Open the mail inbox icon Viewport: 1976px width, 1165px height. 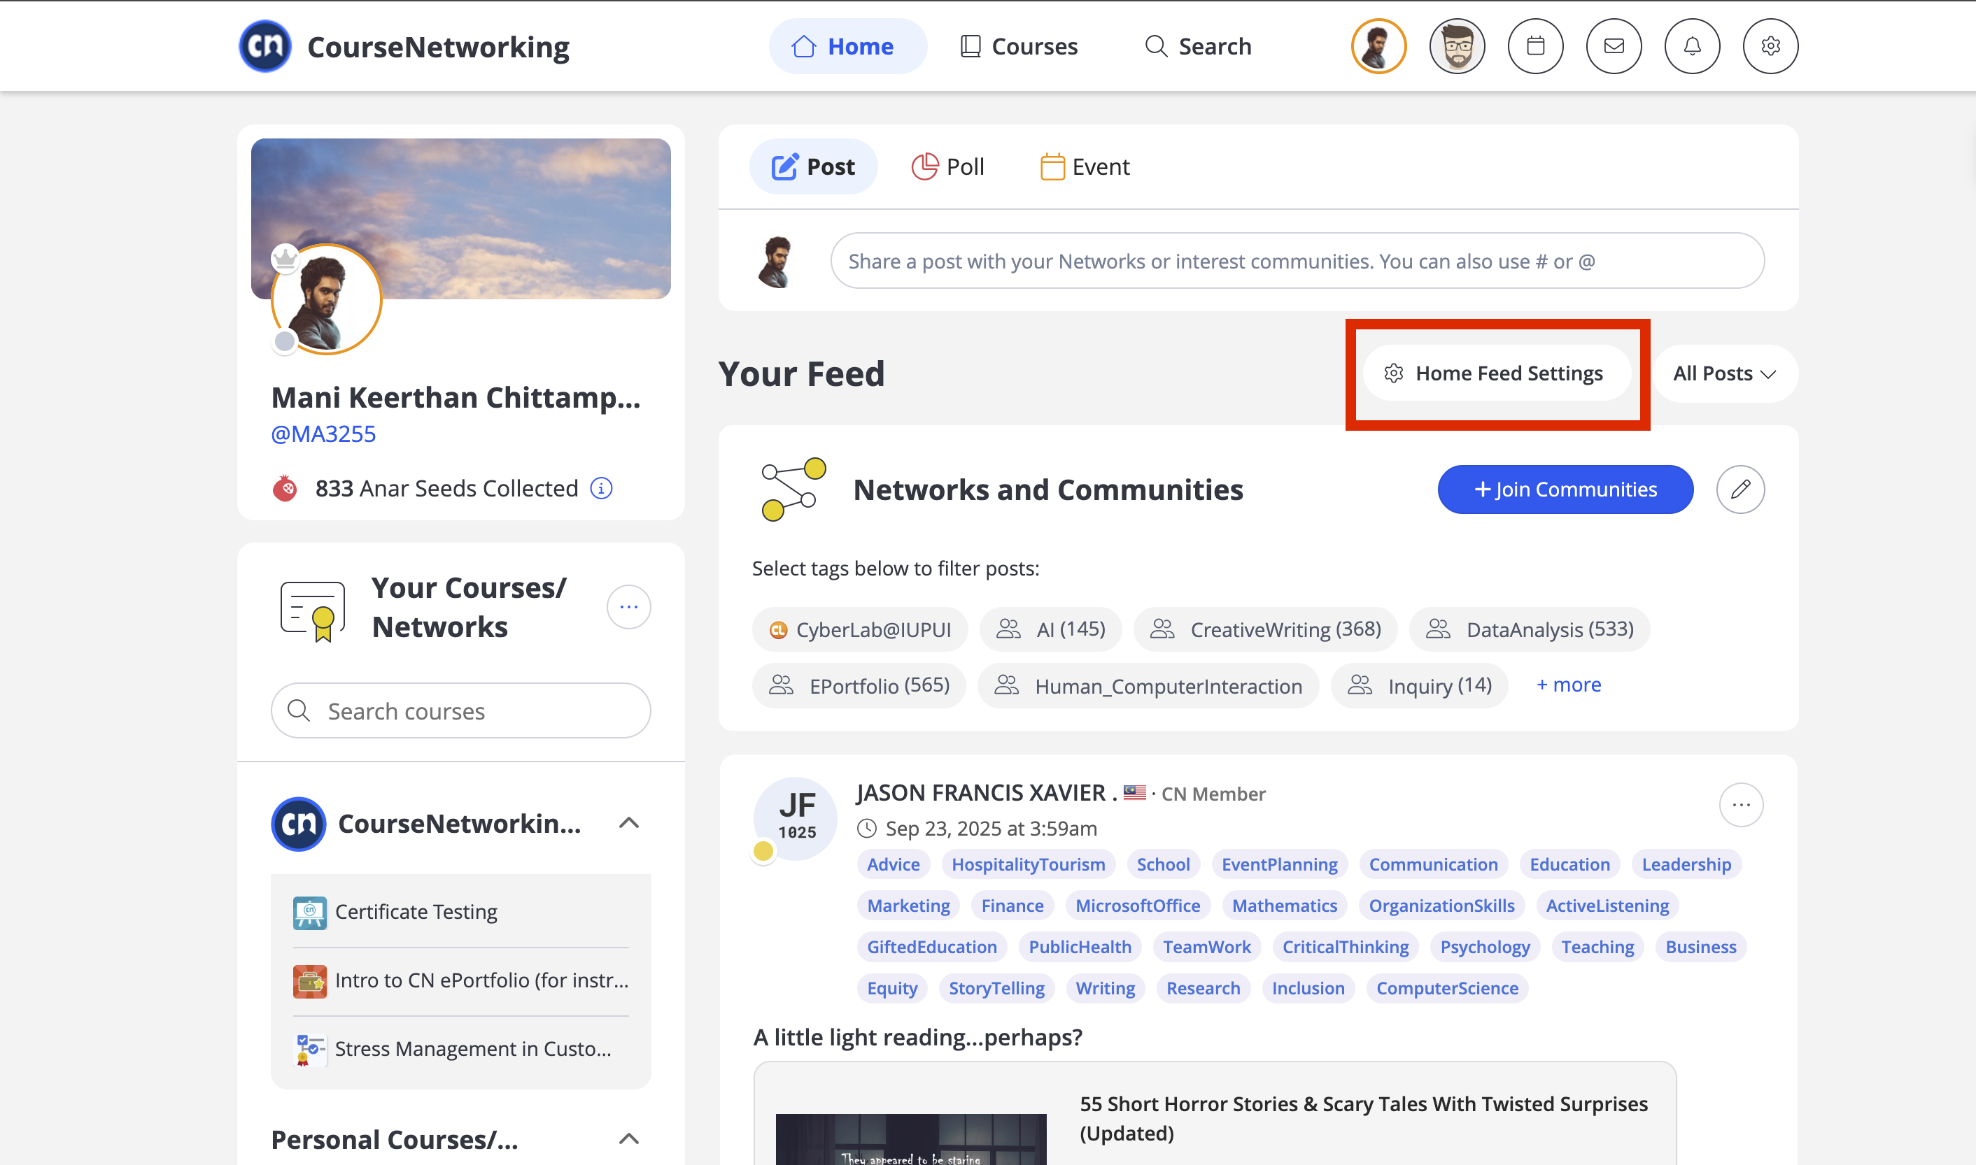(x=1613, y=46)
